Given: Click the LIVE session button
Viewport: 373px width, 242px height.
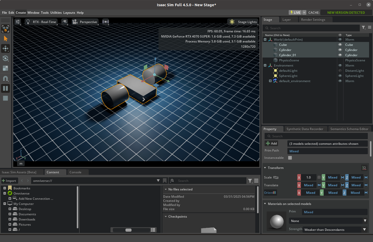Looking at the screenshot, I should [295, 12].
